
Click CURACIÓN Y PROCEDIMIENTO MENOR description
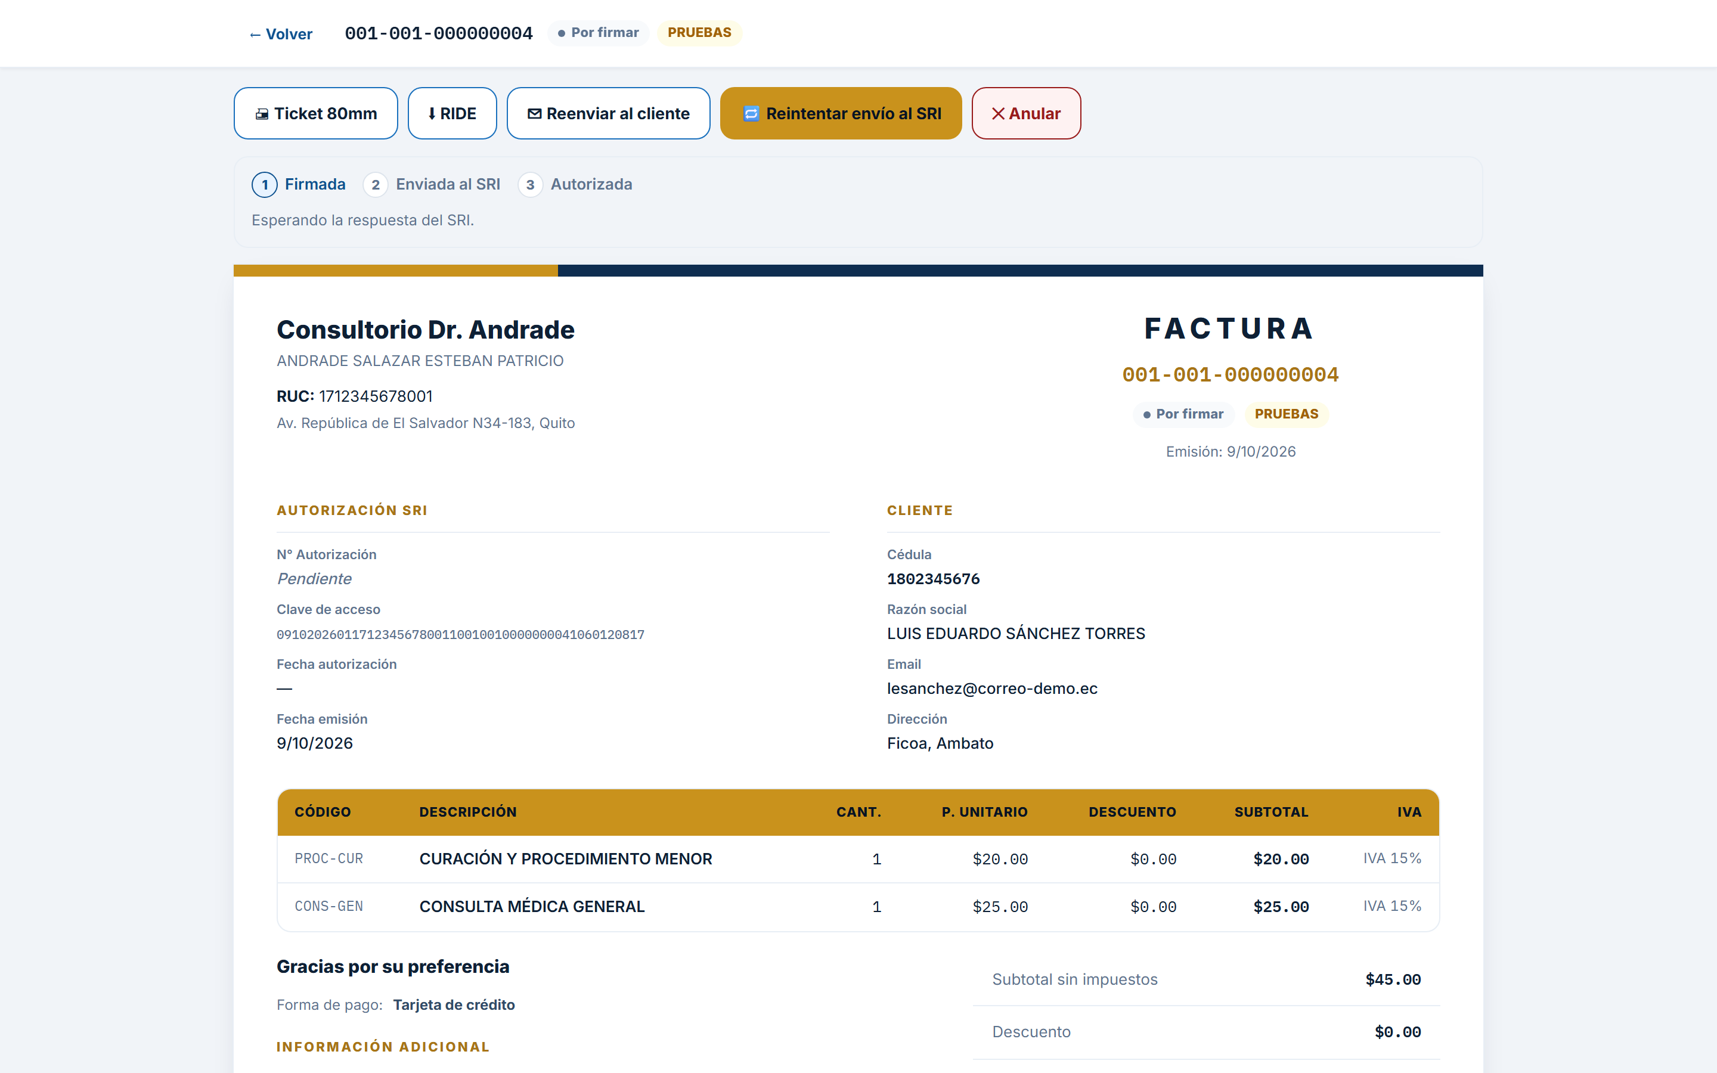pos(565,858)
